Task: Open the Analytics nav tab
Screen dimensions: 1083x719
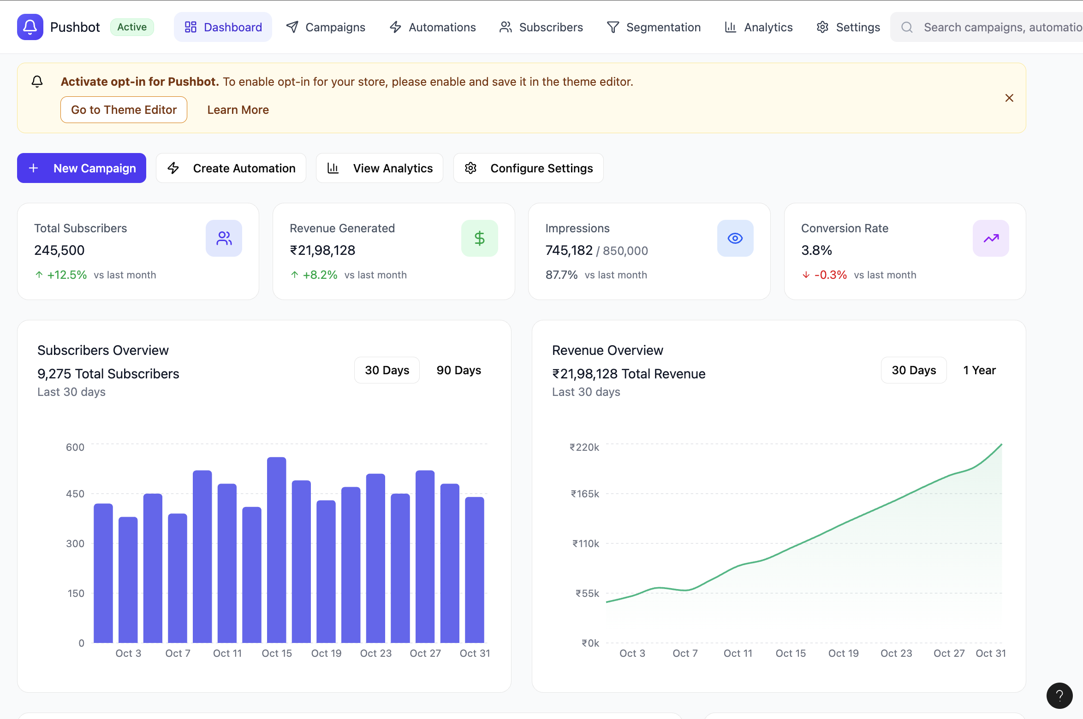Action: [759, 27]
